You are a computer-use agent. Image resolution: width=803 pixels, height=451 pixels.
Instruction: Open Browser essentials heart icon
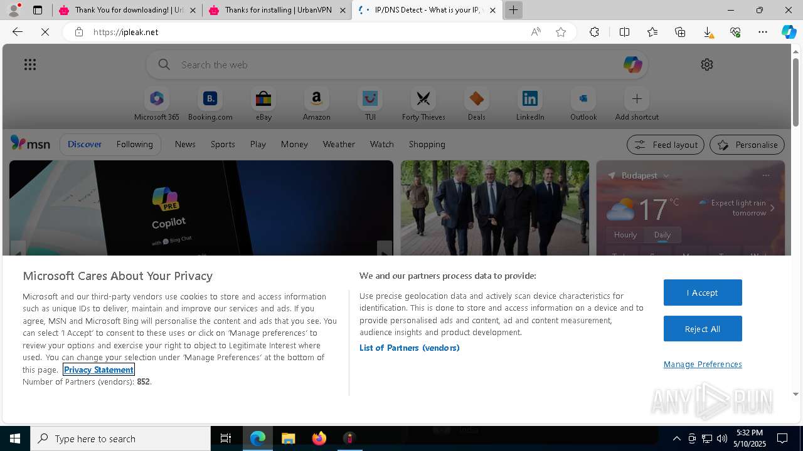tap(735, 32)
